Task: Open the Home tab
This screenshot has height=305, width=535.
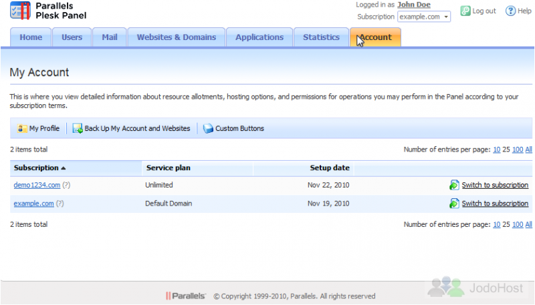Action: [31, 37]
